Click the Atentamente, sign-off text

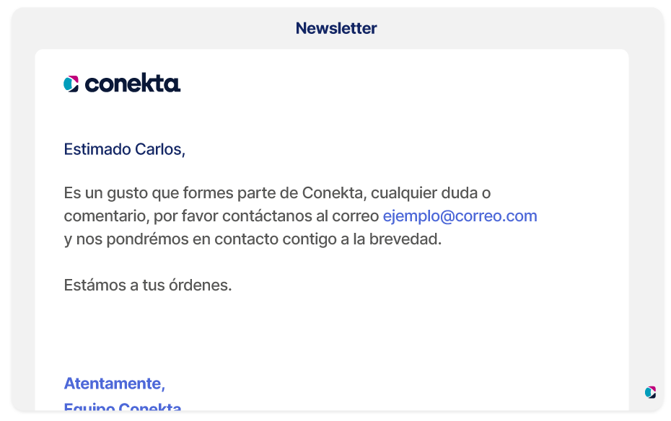tap(114, 384)
